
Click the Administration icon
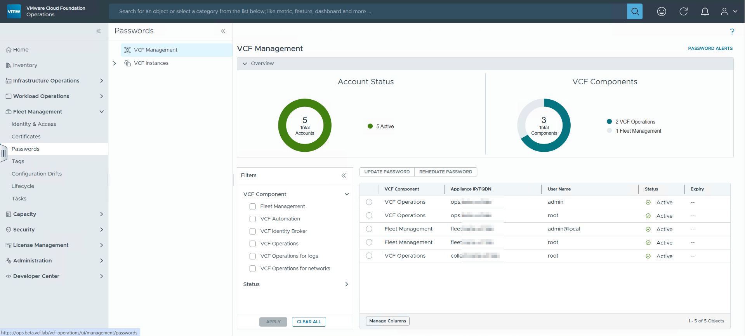(x=9, y=261)
